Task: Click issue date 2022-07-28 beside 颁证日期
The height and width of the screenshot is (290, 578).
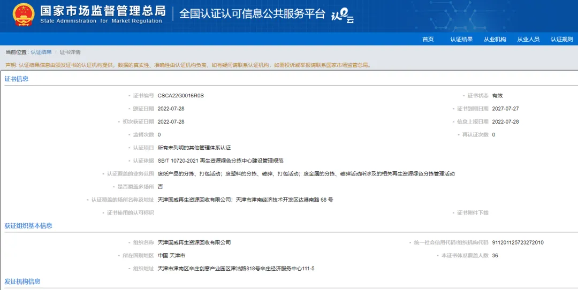Action: click(x=171, y=109)
